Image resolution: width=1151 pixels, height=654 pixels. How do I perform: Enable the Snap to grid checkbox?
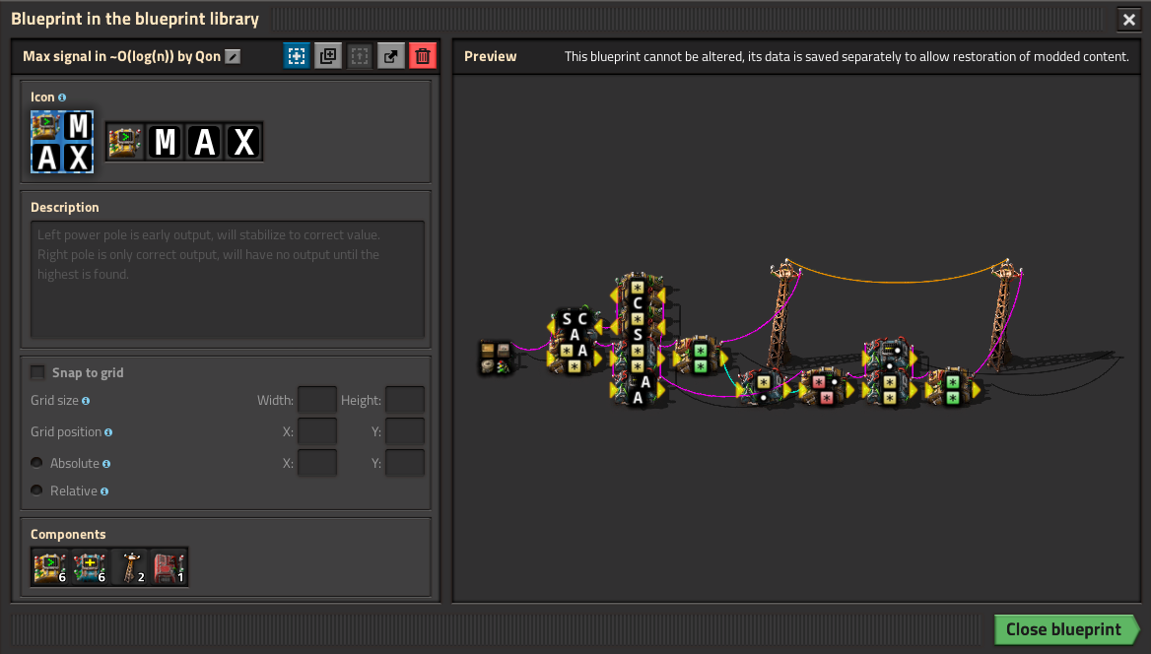pos(37,372)
